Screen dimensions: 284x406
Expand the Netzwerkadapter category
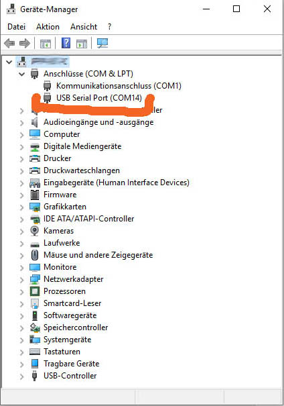coord(21,280)
